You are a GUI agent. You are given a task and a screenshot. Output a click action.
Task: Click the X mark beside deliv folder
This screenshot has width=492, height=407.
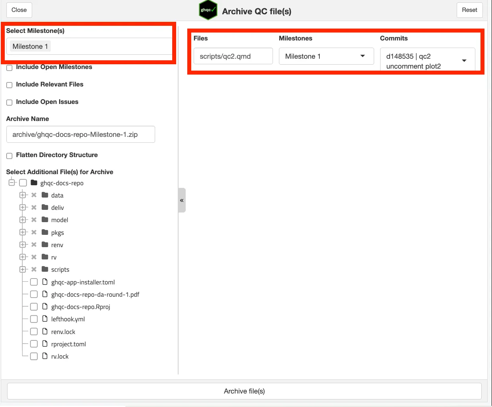(34, 207)
